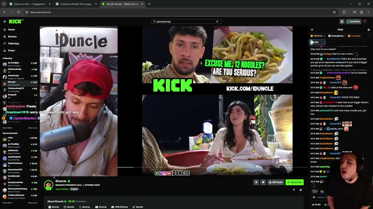Open iDuncle's Kick social link
This screenshot has width=373, height=209.
[x=54, y=207]
